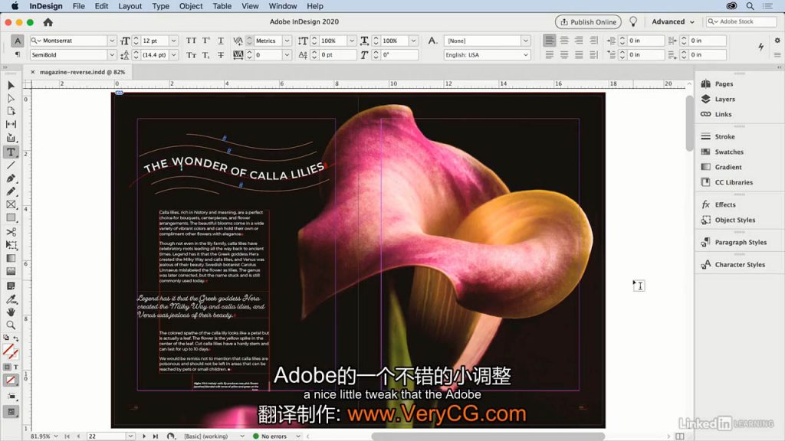
Task: Open the Object menu
Action: [x=191, y=6]
